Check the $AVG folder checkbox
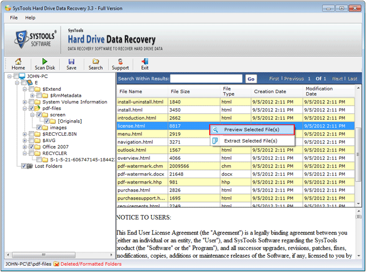This screenshot has width=366, height=272. pos(31,140)
